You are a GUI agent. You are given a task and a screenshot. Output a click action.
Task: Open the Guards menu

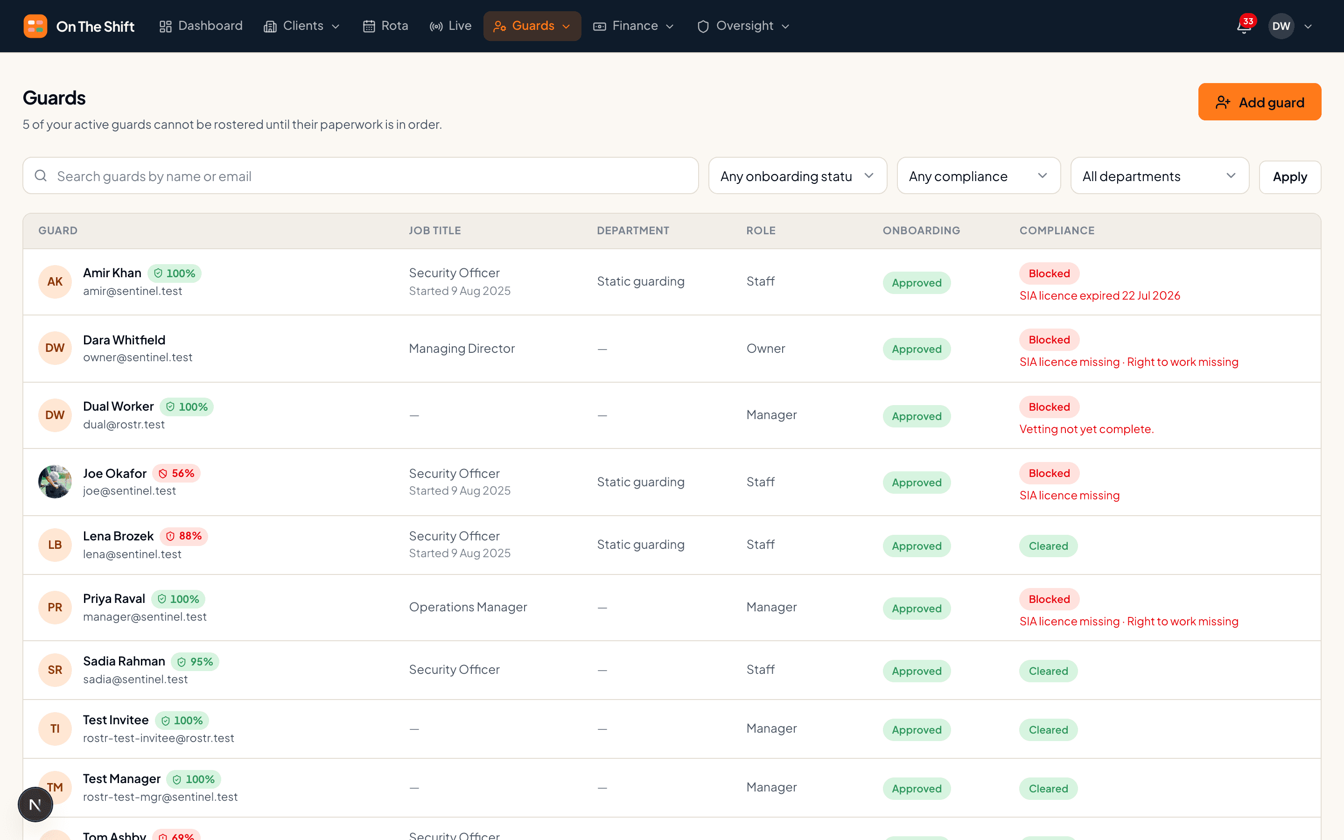point(532,26)
